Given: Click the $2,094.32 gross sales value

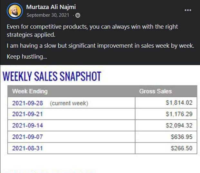Looking at the screenshot, I should [179, 125].
